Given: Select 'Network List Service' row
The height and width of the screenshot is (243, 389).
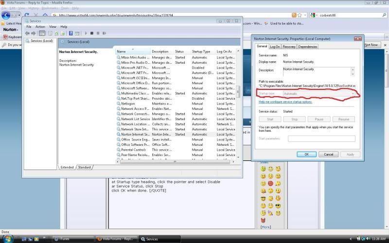Looking at the screenshot, I should pyautogui.click(x=176, y=119).
